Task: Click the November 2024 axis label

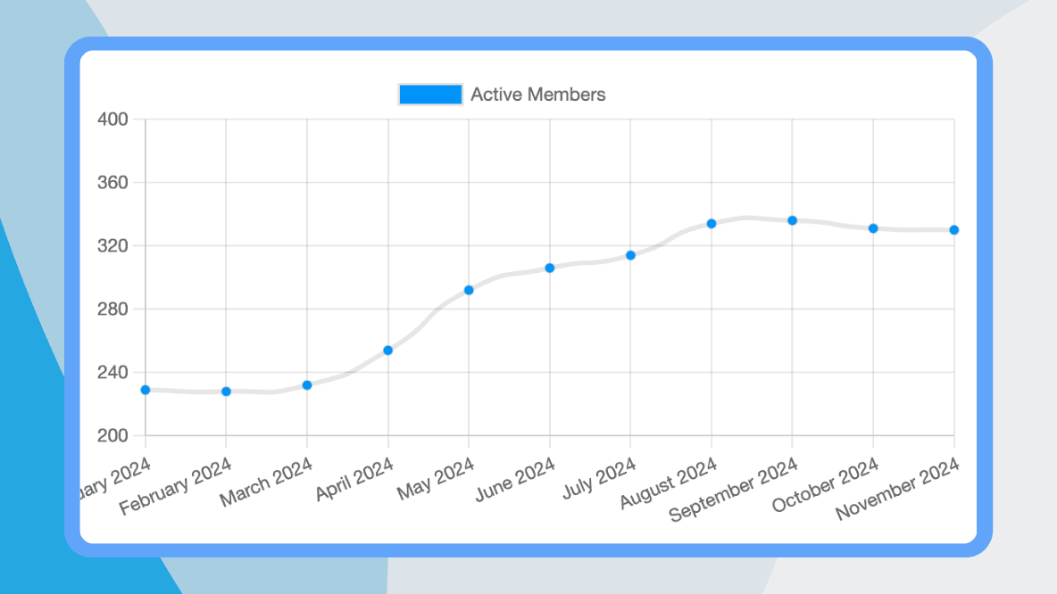Action: point(897,491)
